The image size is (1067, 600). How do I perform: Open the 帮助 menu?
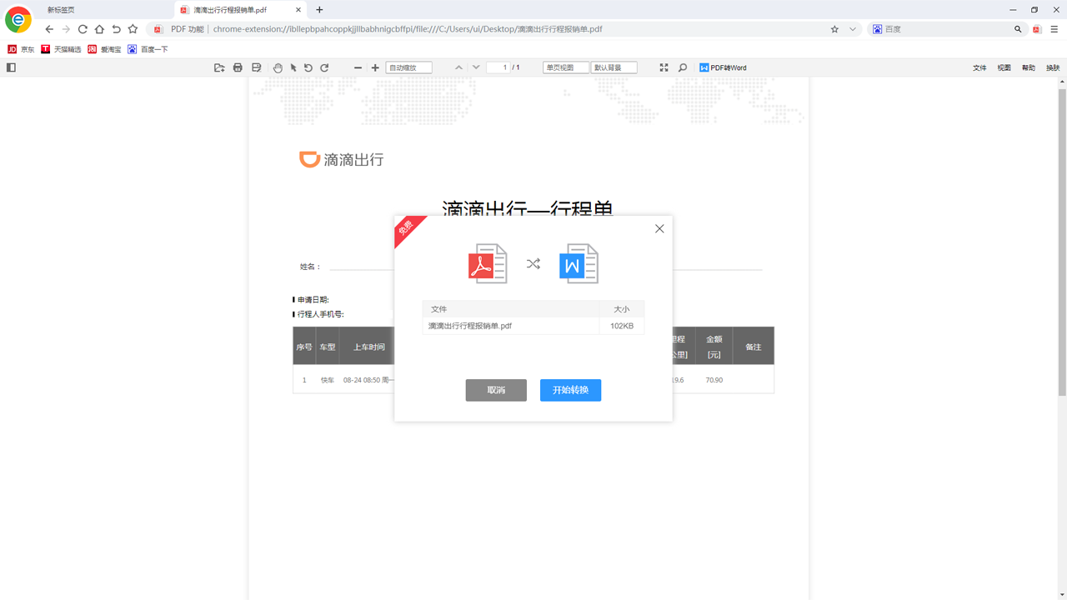pos(1029,67)
